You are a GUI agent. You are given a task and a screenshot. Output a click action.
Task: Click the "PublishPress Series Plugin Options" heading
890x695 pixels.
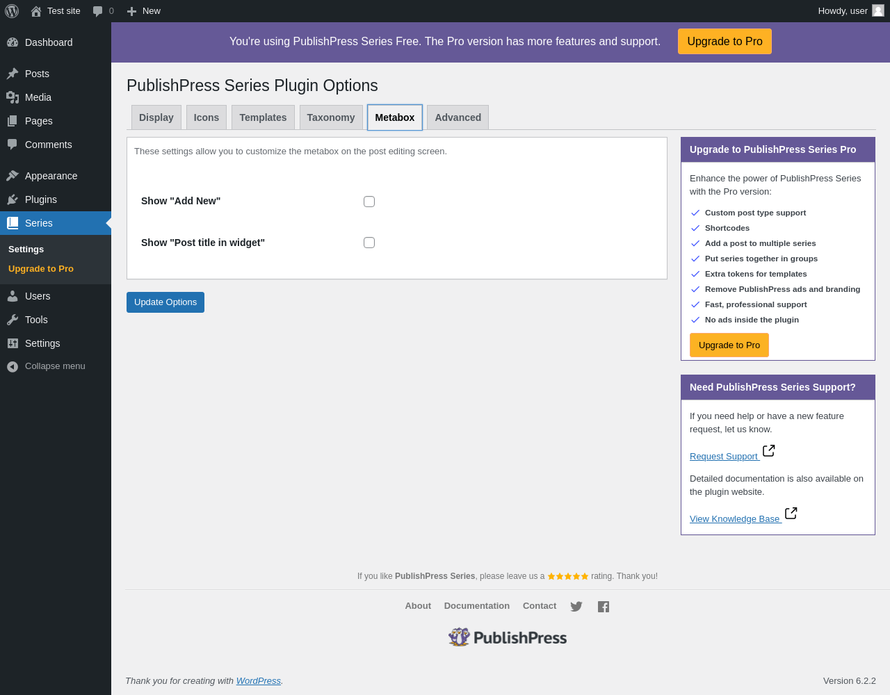pos(252,85)
